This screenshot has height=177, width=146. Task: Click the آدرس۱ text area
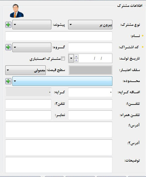[x=59, y=130]
